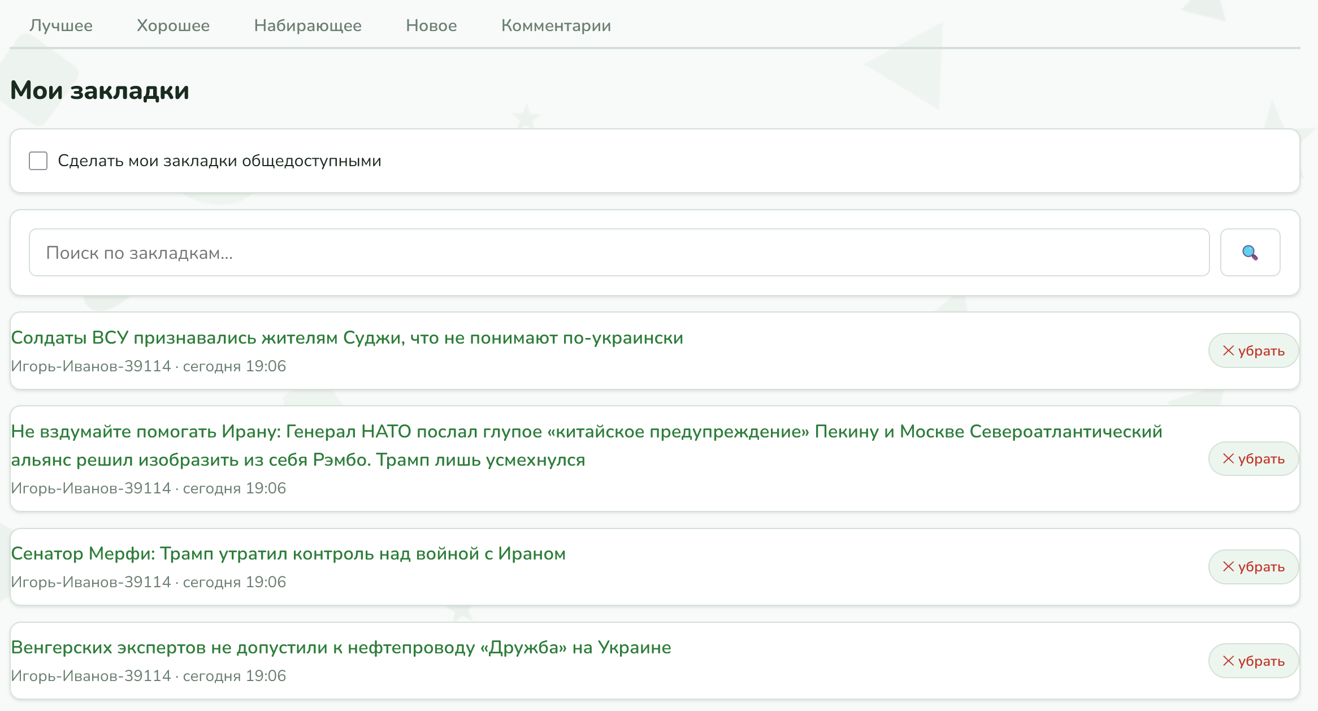Remove the NATO general Iran bookmark
Screen dimensions: 1318x711
[x=1253, y=459]
